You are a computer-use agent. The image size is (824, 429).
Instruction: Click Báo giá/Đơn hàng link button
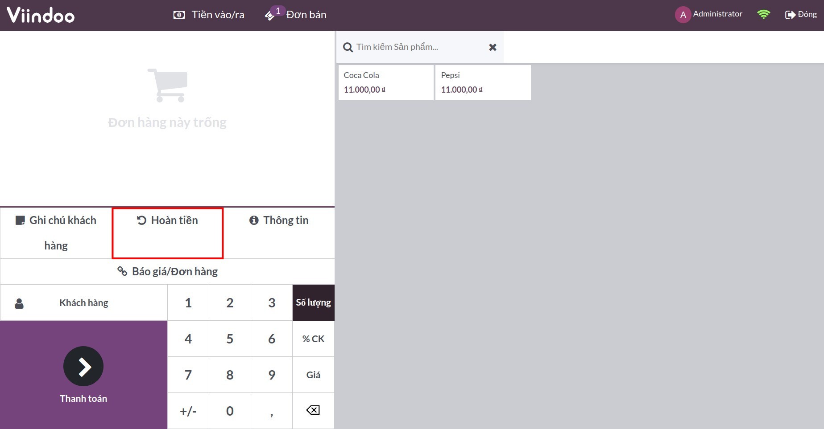tap(167, 272)
